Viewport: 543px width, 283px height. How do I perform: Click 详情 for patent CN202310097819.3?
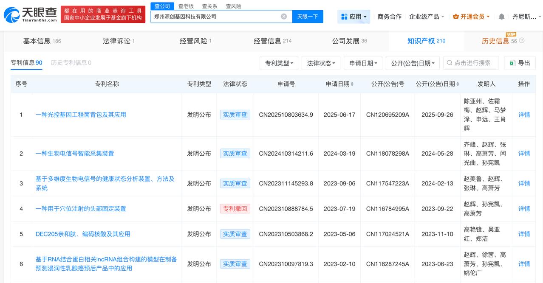pos(524,264)
